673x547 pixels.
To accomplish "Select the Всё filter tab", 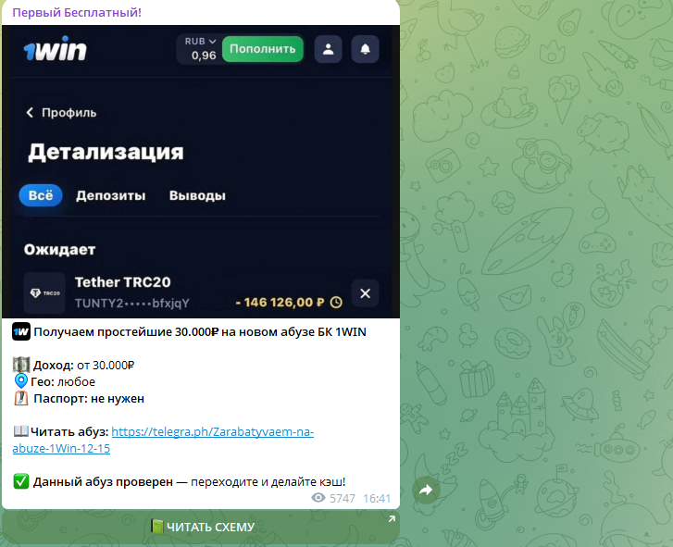I will point(41,195).
